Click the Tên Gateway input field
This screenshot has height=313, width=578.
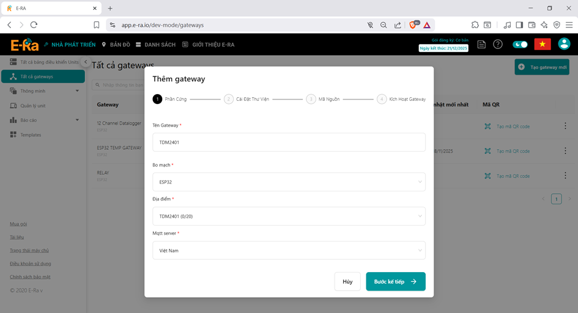[289, 142]
